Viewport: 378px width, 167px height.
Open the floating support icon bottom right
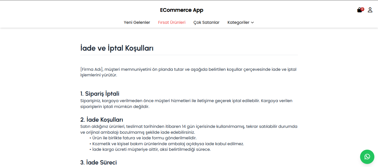(x=367, y=157)
